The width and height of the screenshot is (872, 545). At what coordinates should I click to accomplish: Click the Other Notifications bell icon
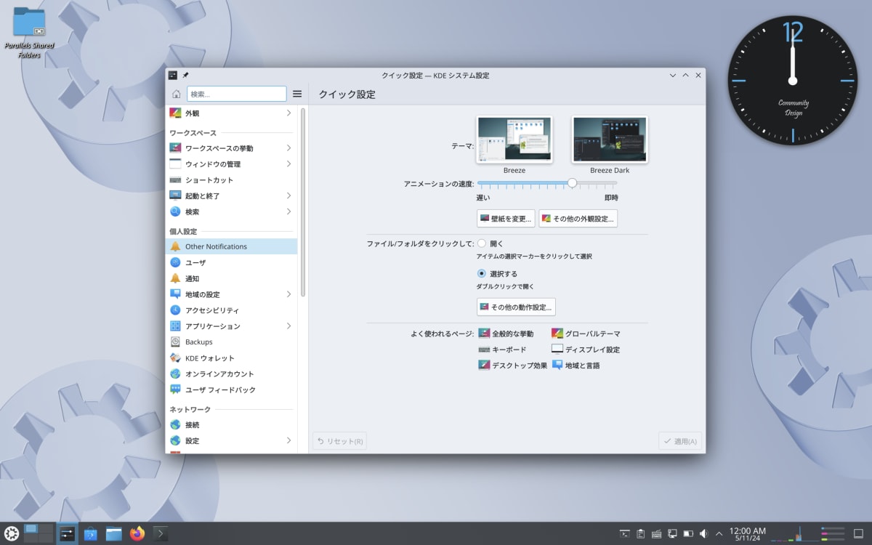tap(175, 246)
